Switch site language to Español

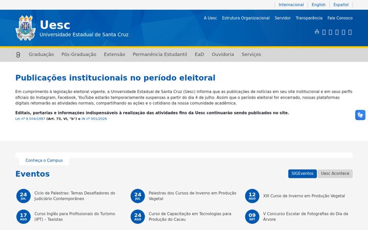(341, 5)
